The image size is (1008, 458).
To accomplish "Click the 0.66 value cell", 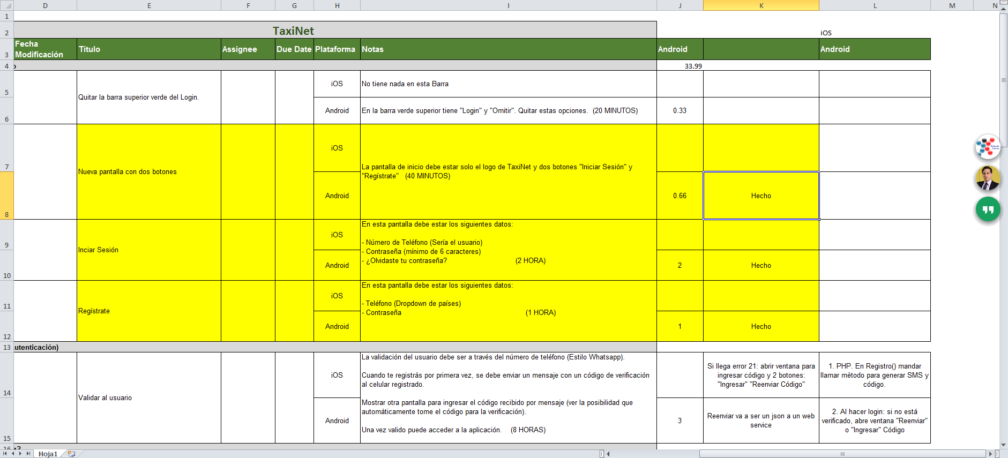I will click(x=680, y=196).
